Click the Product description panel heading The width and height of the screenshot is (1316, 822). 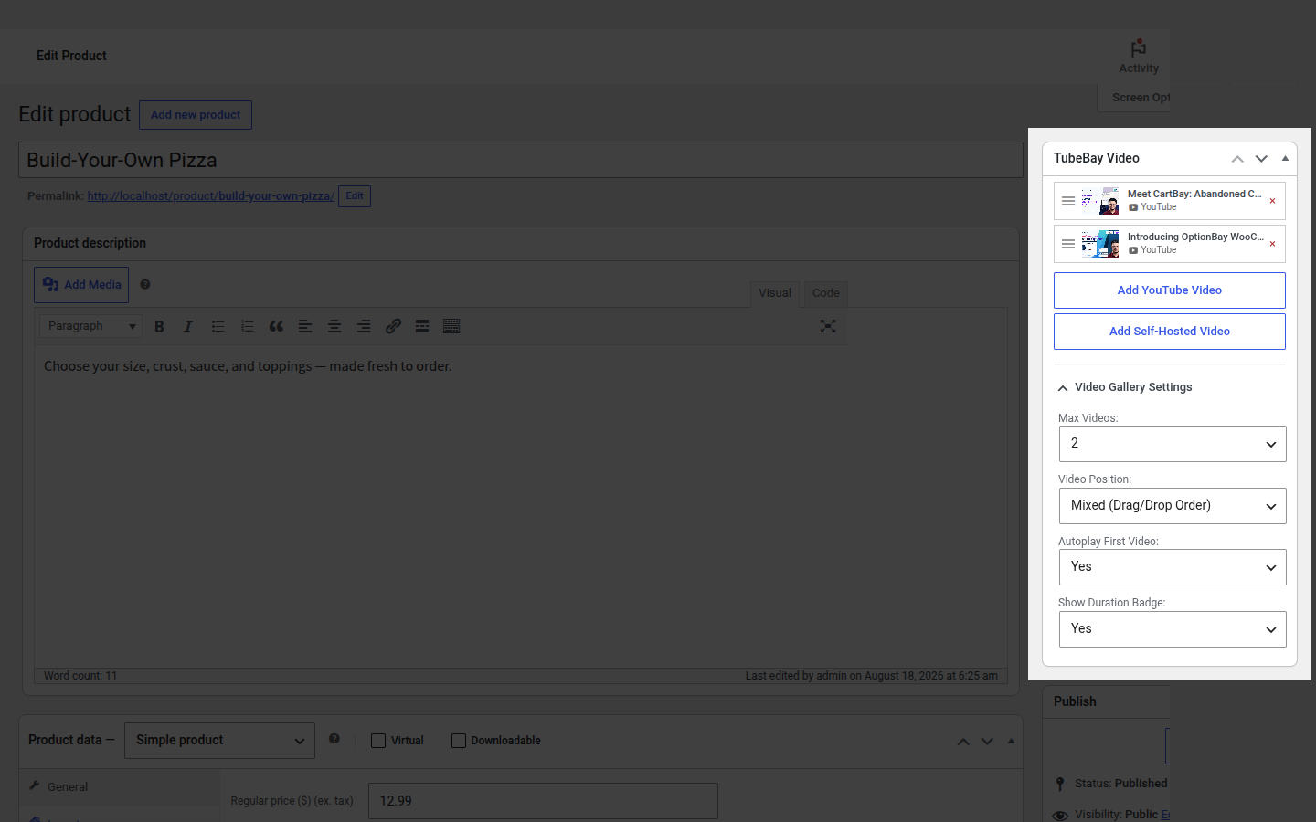click(90, 243)
